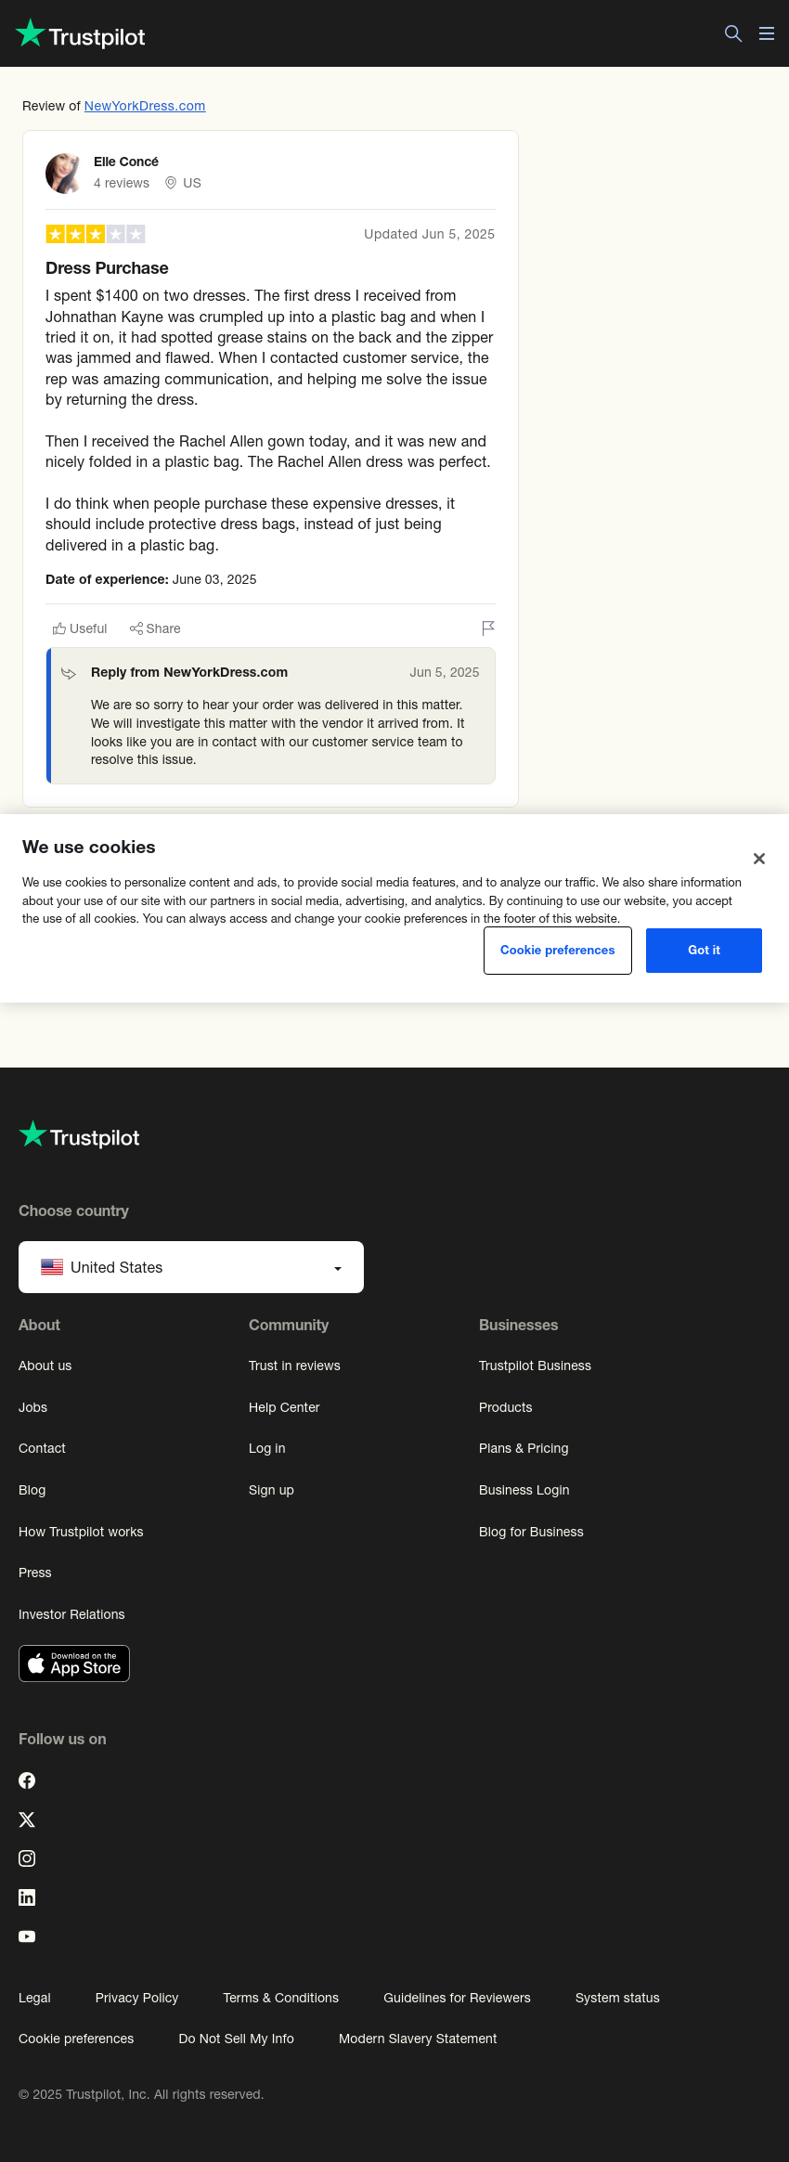The width and height of the screenshot is (789, 2162).
Task: Open About us footer link
Action: 45,1366
